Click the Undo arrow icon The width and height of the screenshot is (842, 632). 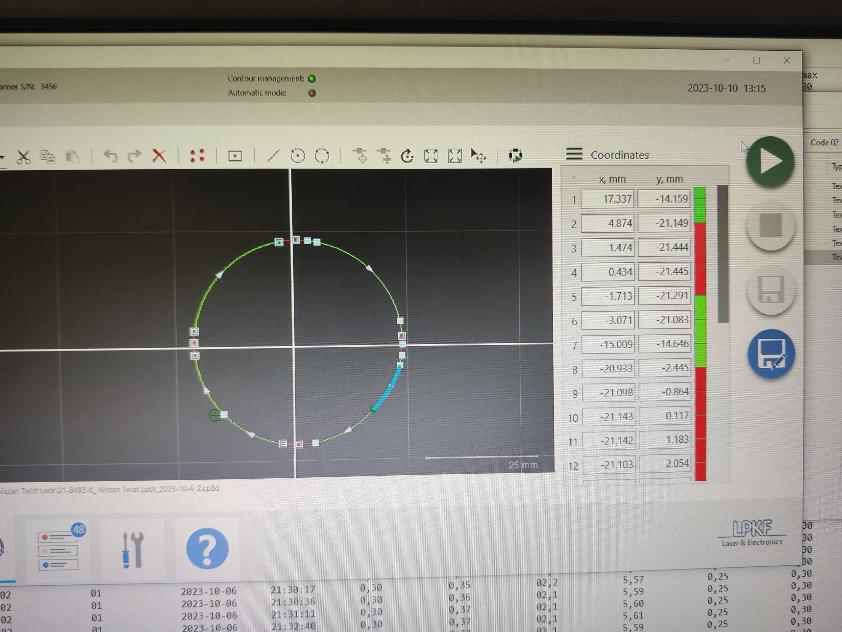[111, 156]
